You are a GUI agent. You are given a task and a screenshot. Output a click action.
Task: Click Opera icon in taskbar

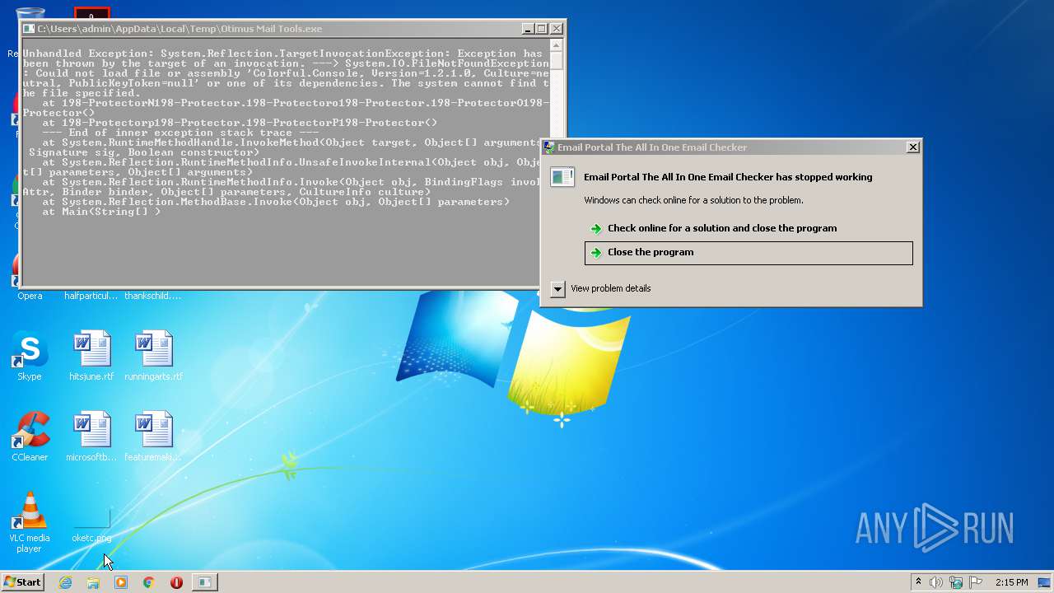pyautogui.click(x=176, y=582)
